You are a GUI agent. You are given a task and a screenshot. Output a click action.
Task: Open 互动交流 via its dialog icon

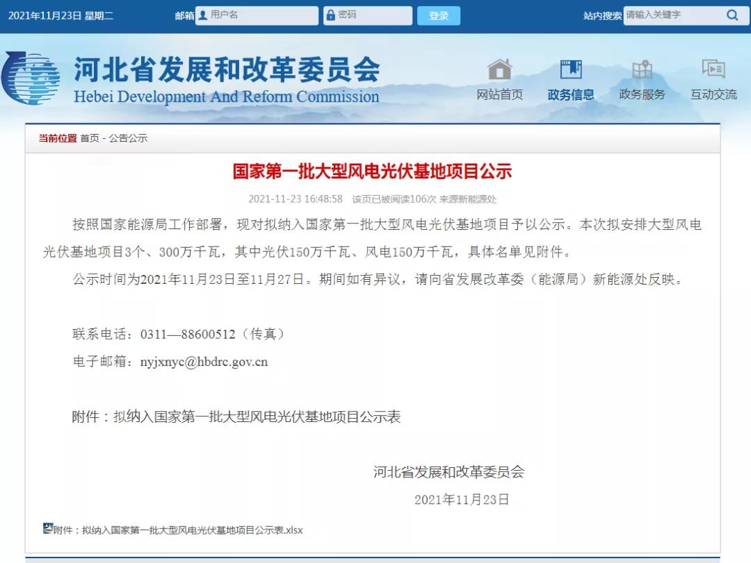tap(713, 69)
